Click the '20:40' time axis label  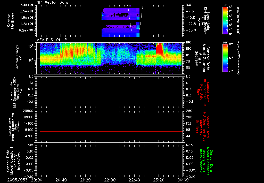click(61, 180)
